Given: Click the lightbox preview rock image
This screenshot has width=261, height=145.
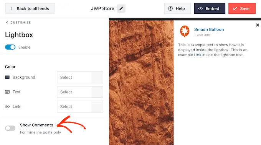Looking at the screenshot, I should (x=141, y=83).
